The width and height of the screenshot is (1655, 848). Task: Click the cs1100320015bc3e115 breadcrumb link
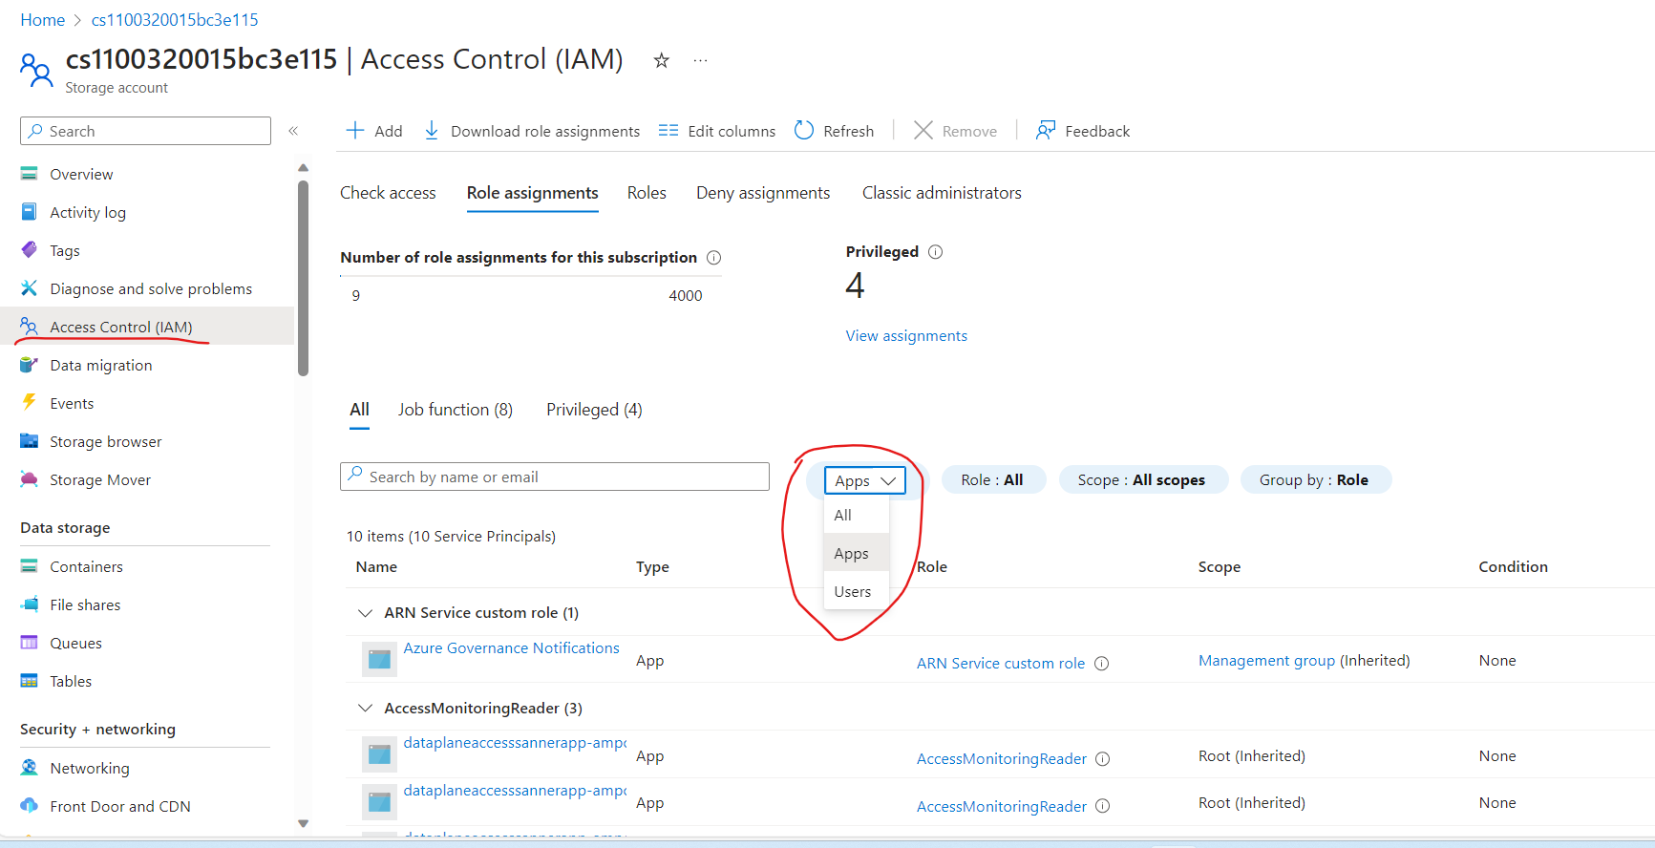175,20
